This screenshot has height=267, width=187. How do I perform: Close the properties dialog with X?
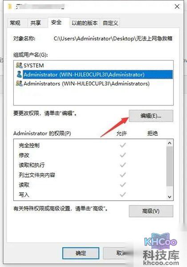pyautogui.click(x=177, y=7)
